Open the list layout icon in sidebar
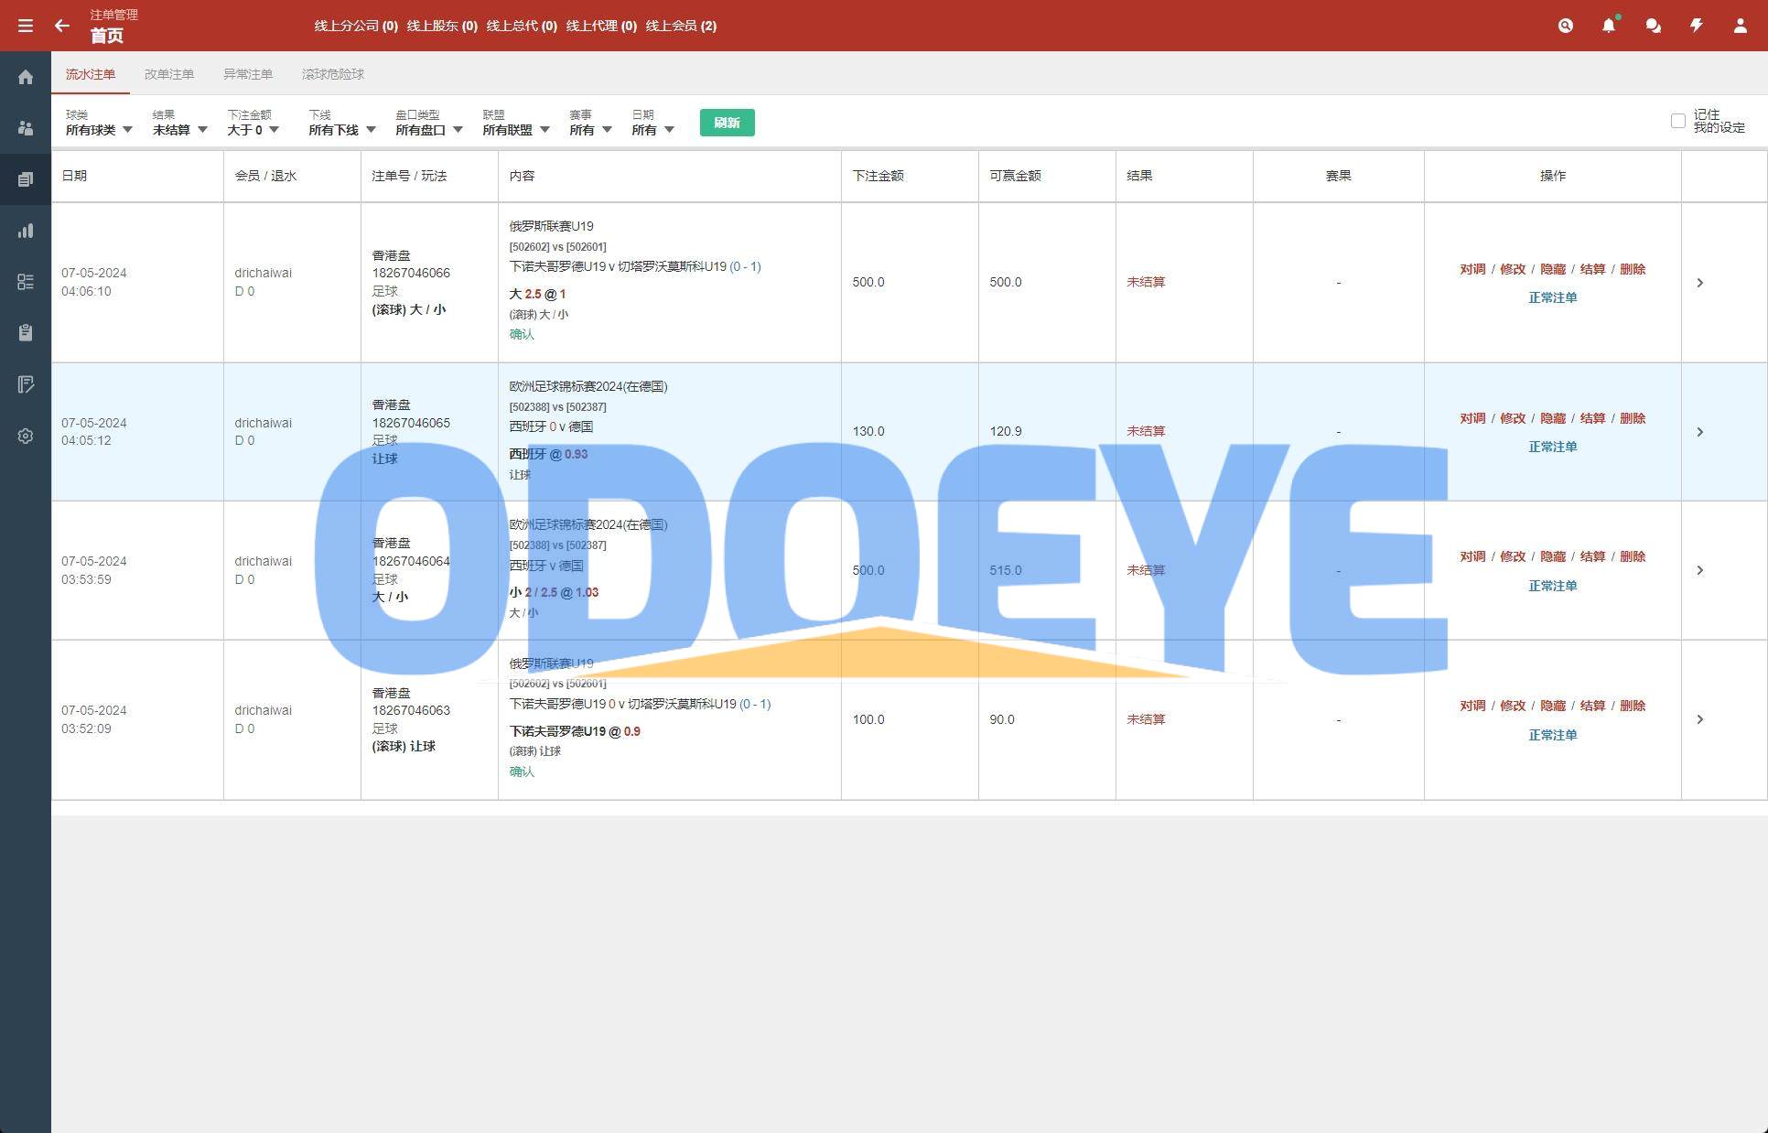The image size is (1768, 1133). [26, 282]
